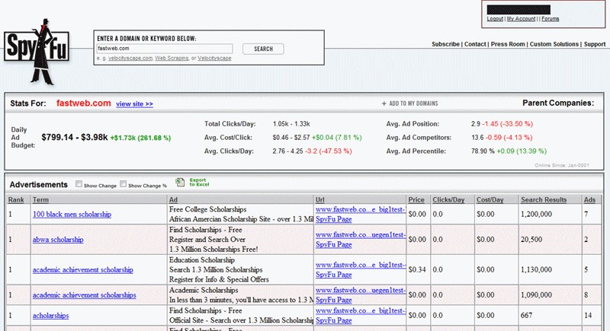This screenshot has width=610, height=331.
Task: Sort the table by Search Results column
Action: coord(544,199)
